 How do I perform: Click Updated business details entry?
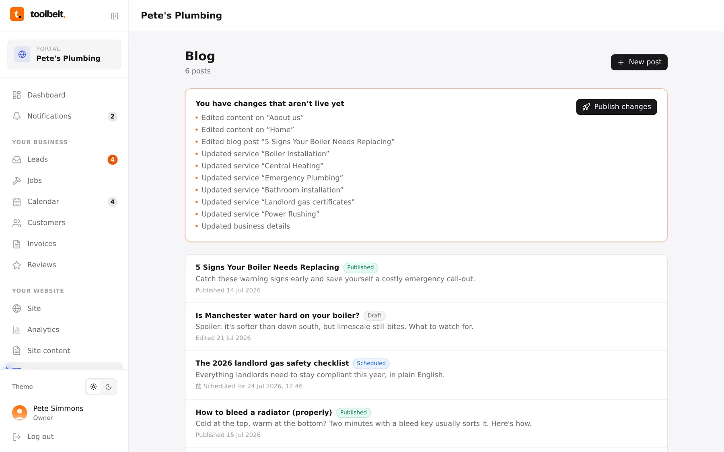[x=246, y=226]
